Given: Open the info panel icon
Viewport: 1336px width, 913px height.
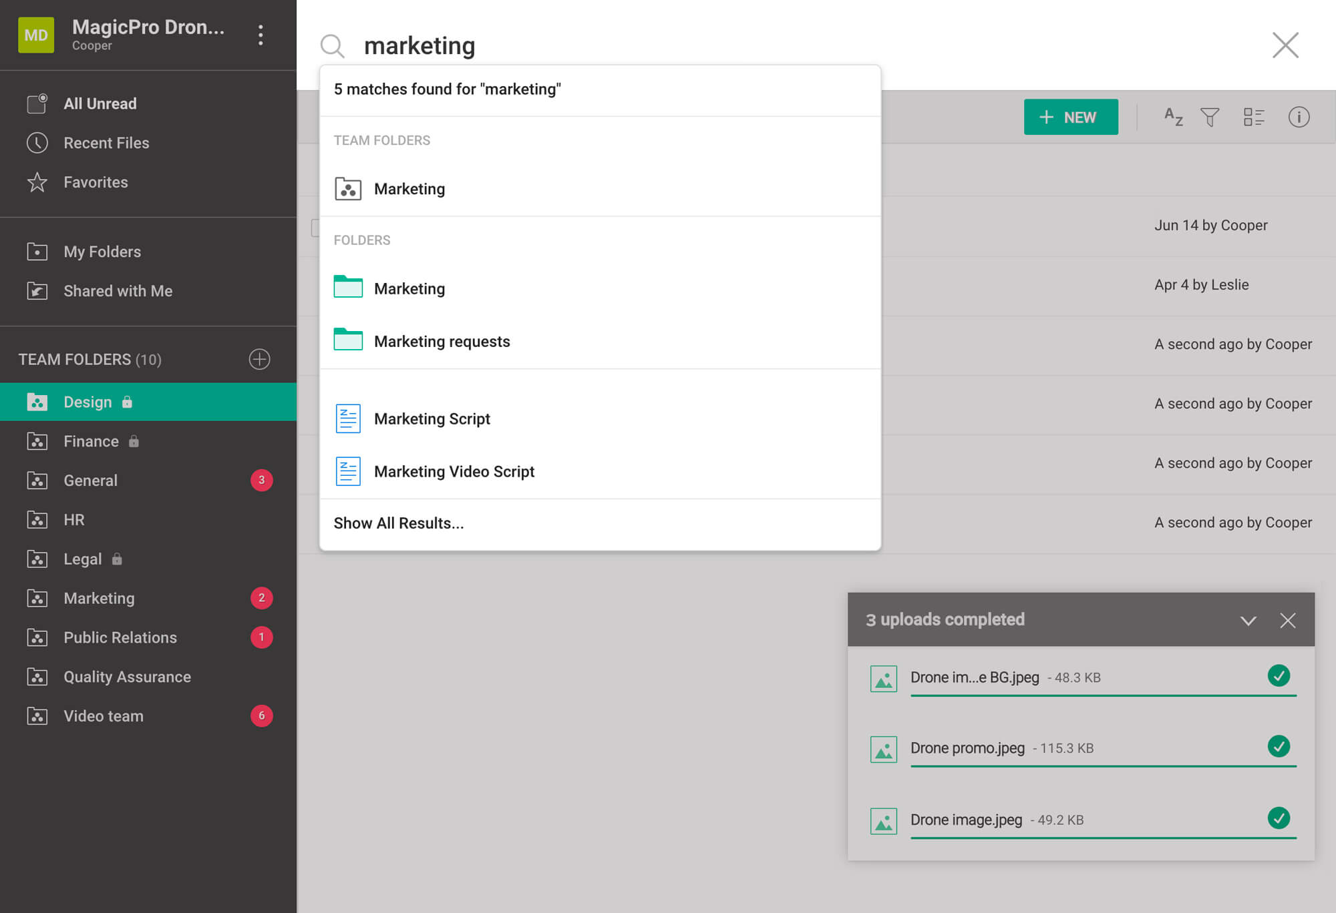Looking at the screenshot, I should 1299,117.
